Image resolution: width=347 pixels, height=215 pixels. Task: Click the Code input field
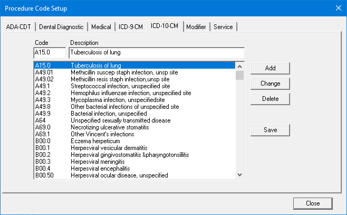click(x=50, y=53)
